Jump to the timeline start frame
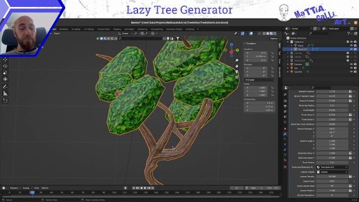The image size is (359, 202). click(134, 188)
